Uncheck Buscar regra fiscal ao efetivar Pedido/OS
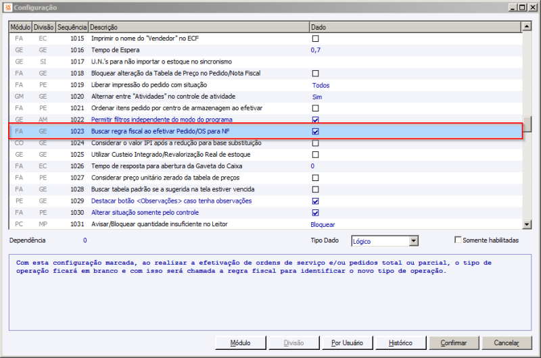 pyautogui.click(x=315, y=131)
